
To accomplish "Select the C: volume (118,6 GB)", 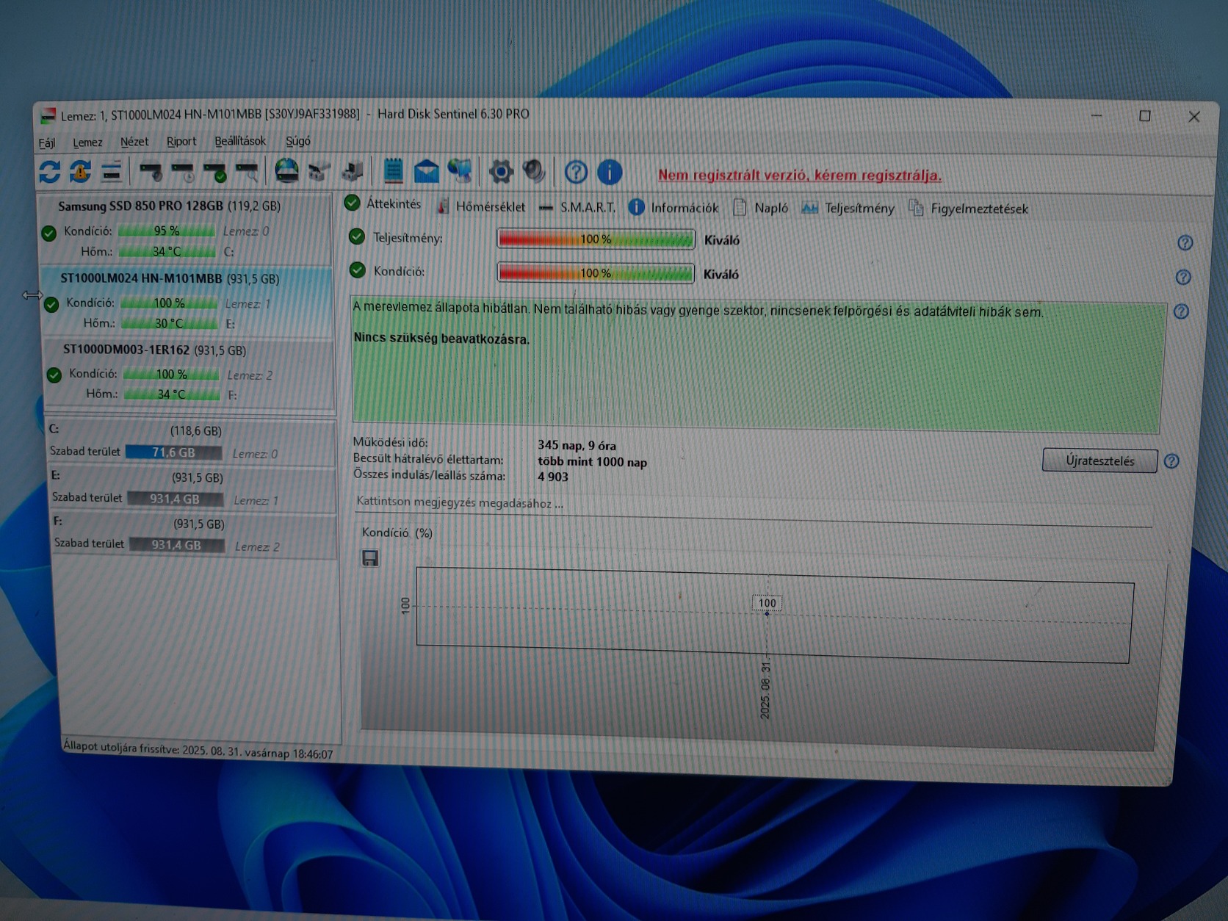I will click(191, 441).
